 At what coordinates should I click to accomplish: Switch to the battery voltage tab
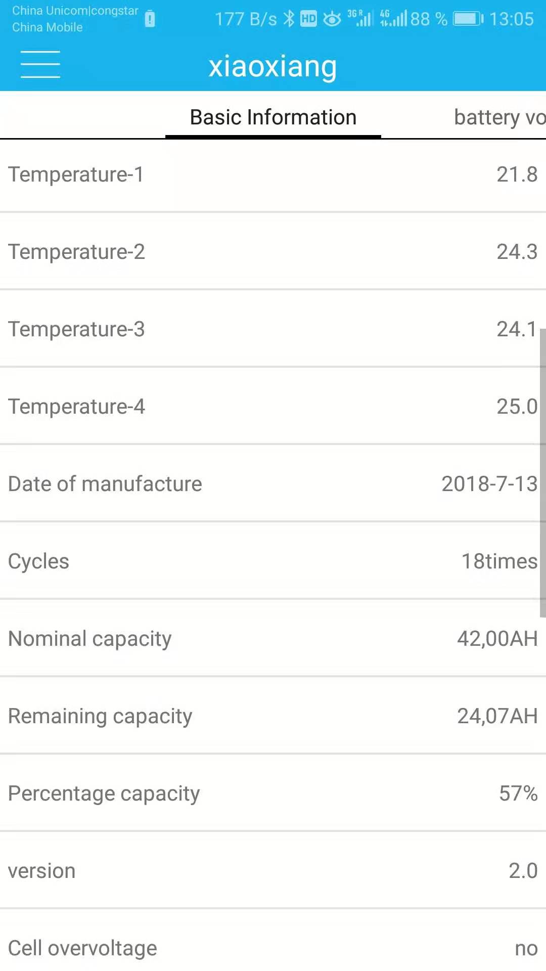click(x=499, y=117)
